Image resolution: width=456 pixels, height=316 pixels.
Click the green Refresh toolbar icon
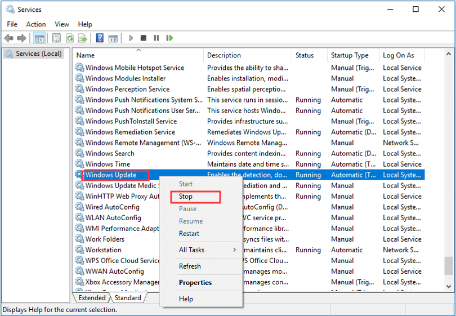70,38
